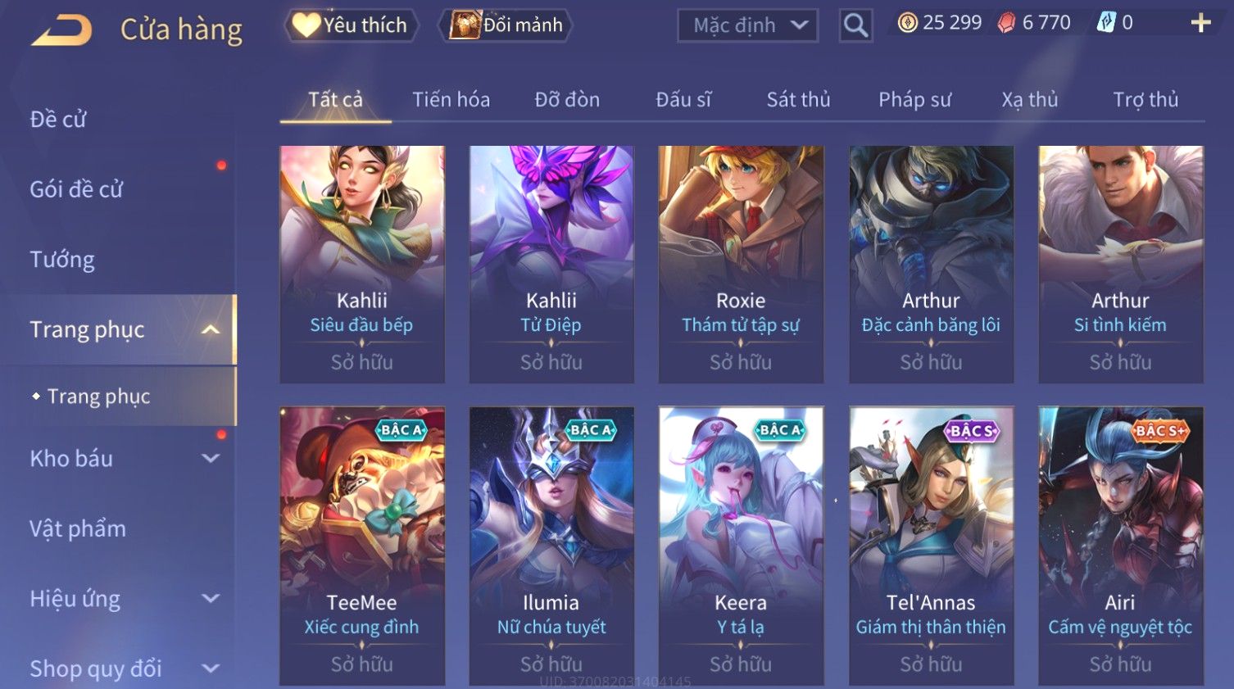Screen dimensions: 1234x689
Task: Click the blue voucher currency icon
Action: (1106, 23)
